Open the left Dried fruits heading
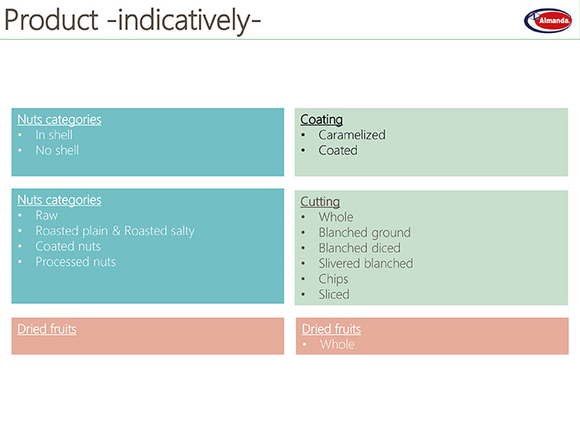The height and width of the screenshot is (435, 580). click(47, 329)
